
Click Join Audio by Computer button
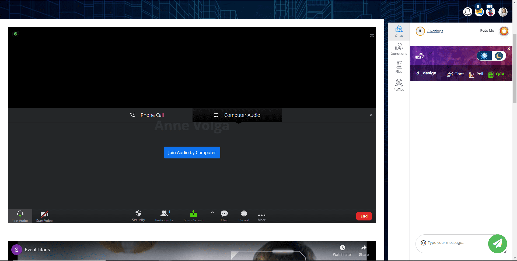tap(192, 153)
